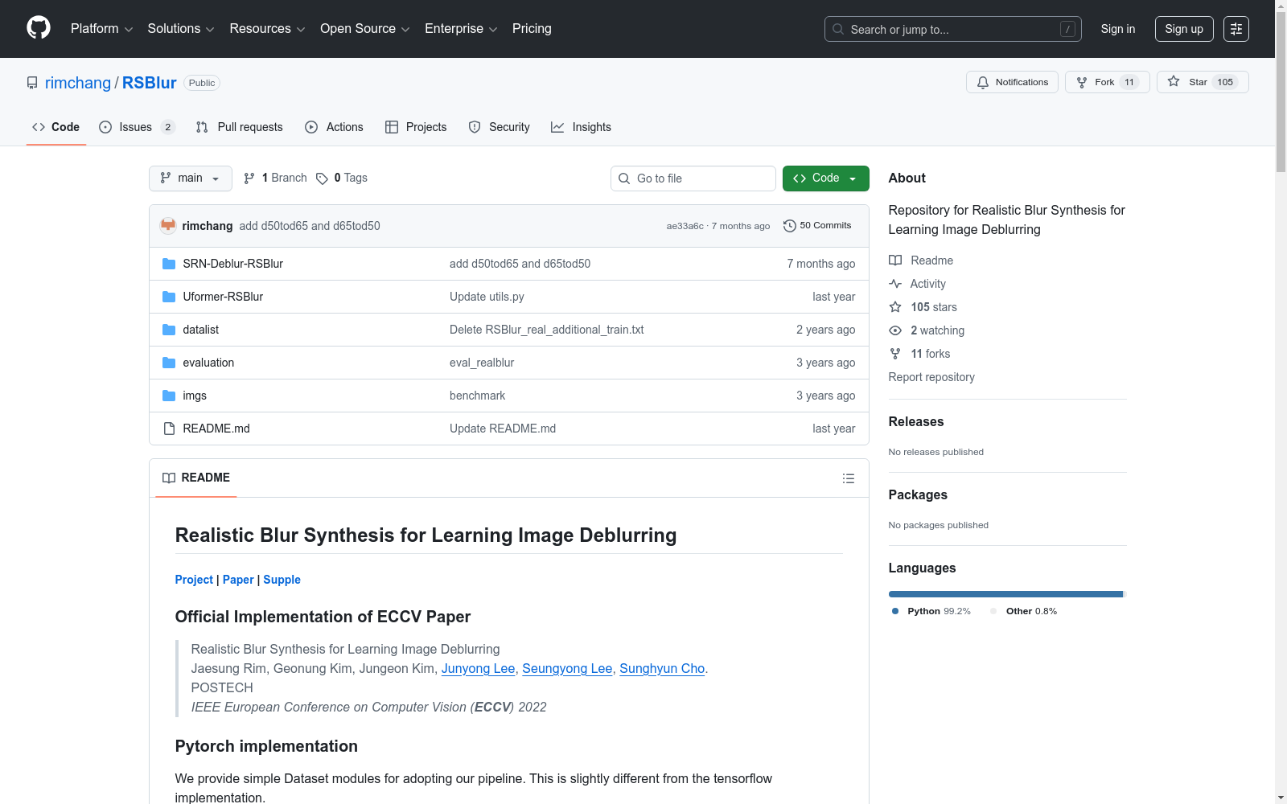Click the README outline list icon

[849, 478]
